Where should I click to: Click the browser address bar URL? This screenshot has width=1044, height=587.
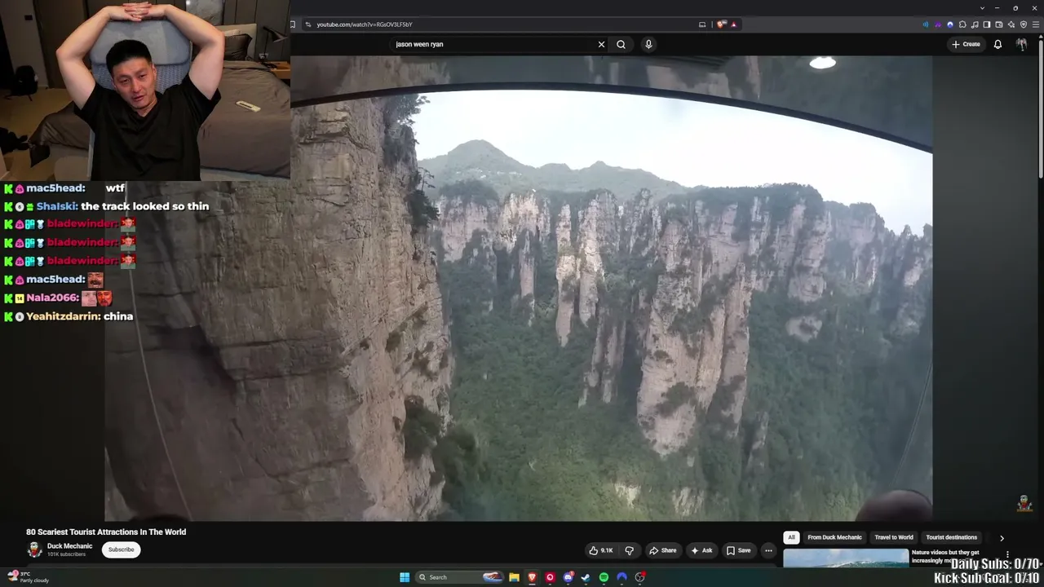[365, 24]
